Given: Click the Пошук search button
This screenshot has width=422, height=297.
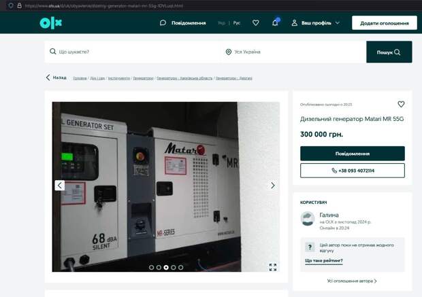Looking at the screenshot, I should point(389,52).
